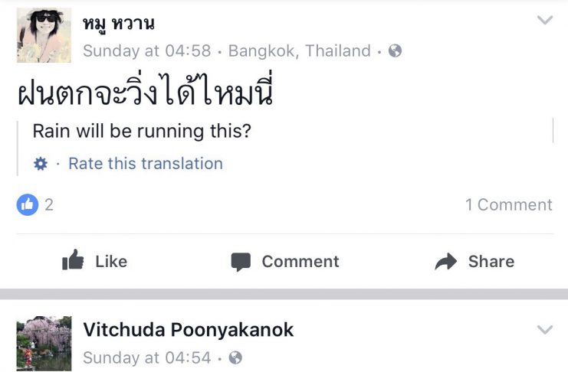The image size is (568, 372).
Task: Click หมู หวาน profile picture
Action: 44,35
